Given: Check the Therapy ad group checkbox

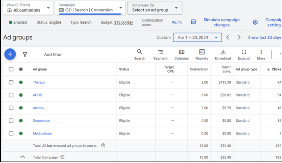Looking at the screenshot, I should 11,82.
